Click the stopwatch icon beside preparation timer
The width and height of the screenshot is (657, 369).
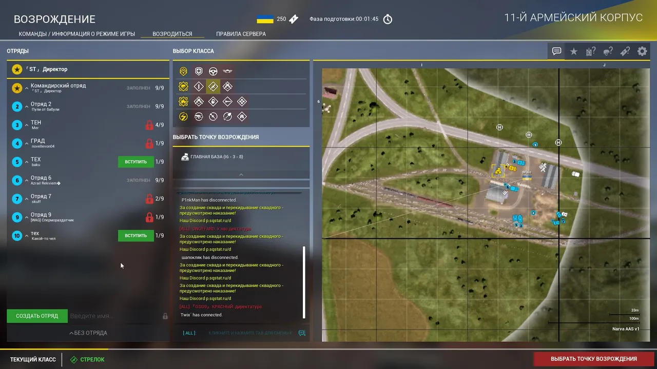tap(388, 19)
